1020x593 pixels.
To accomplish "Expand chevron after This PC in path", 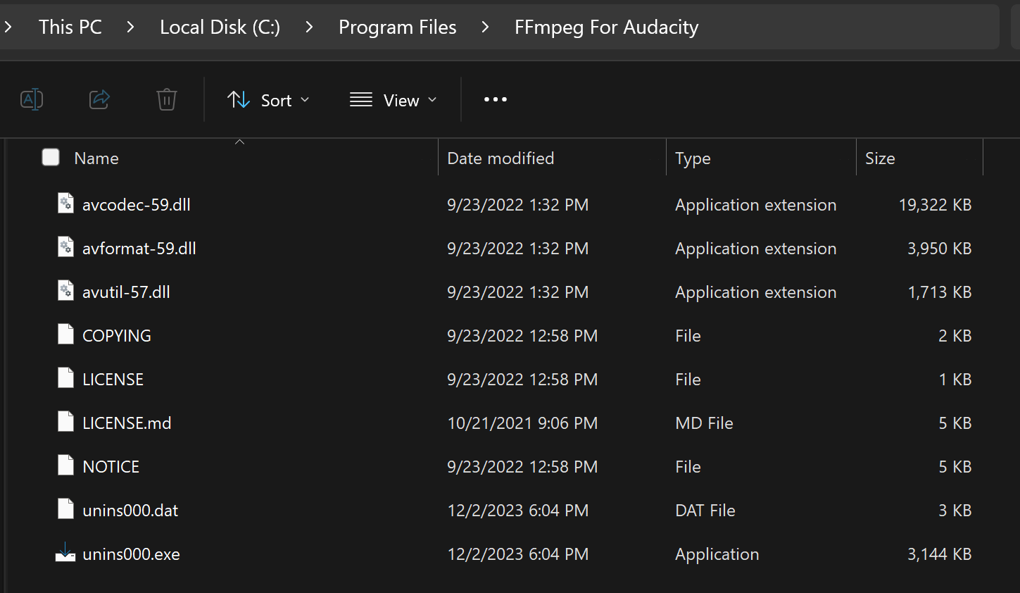I will pyautogui.click(x=130, y=27).
